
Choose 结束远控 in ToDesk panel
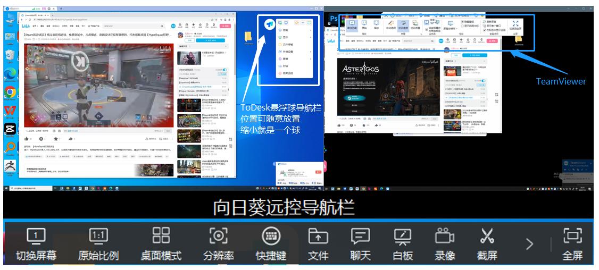tap(294, 73)
